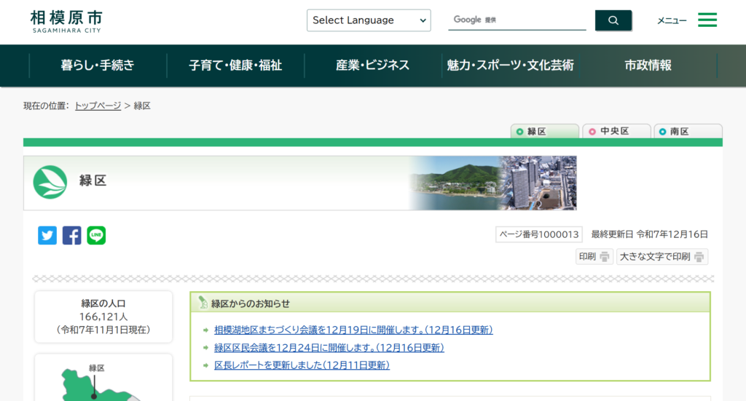Image resolution: width=746 pixels, height=401 pixels.
Task: Open the hamburger menu icon
Action: coord(707,20)
